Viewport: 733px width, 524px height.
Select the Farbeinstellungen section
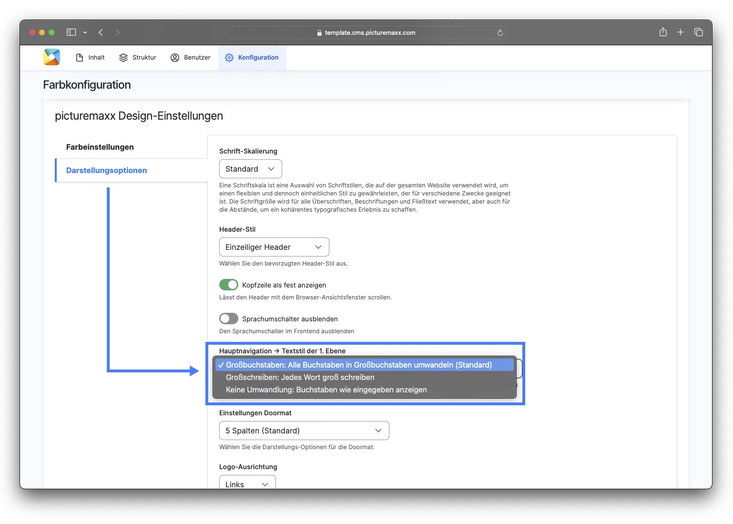point(131,147)
